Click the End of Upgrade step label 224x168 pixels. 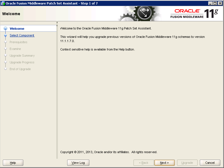20,69
